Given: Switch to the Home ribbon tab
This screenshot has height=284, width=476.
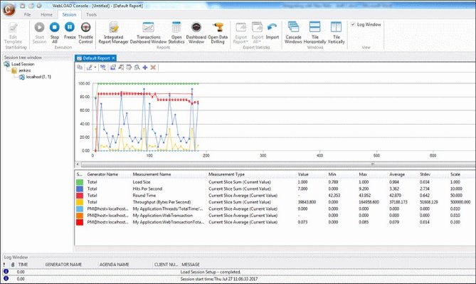Looking at the screenshot, I should (x=46, y=14).
